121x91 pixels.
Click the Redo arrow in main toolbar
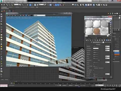tap(4, 5)
